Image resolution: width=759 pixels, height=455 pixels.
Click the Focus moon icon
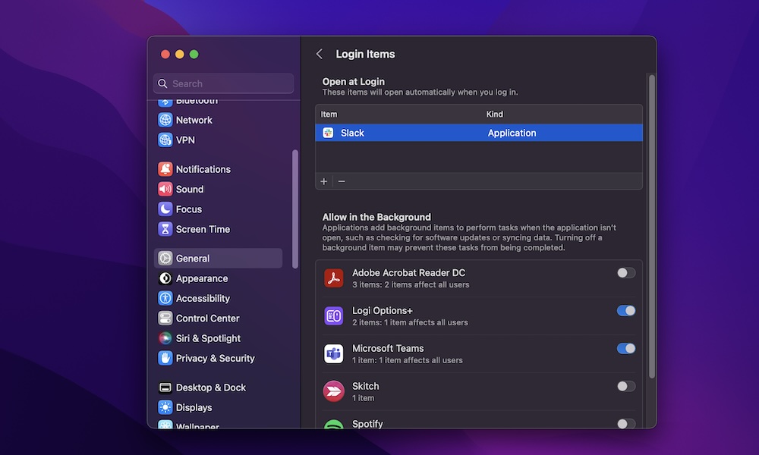(165, 209)
